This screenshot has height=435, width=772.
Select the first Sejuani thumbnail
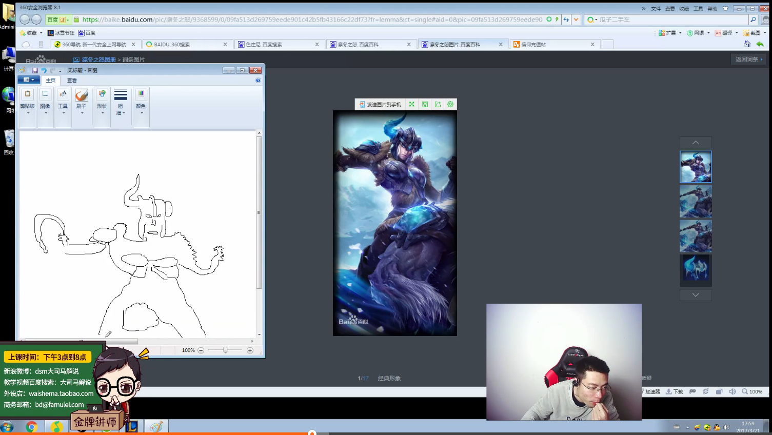click(696, 167)
